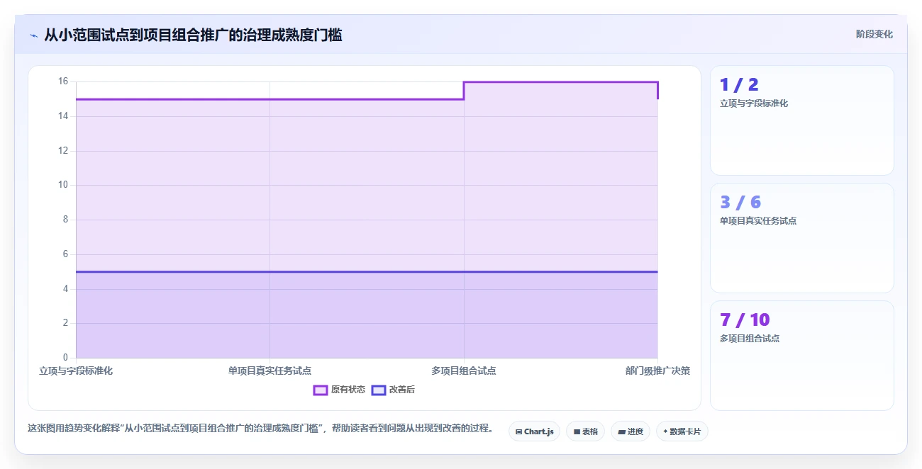Click the lightning icon beside the title
This screenshot has width=922, height=469.
coord(33,35)
